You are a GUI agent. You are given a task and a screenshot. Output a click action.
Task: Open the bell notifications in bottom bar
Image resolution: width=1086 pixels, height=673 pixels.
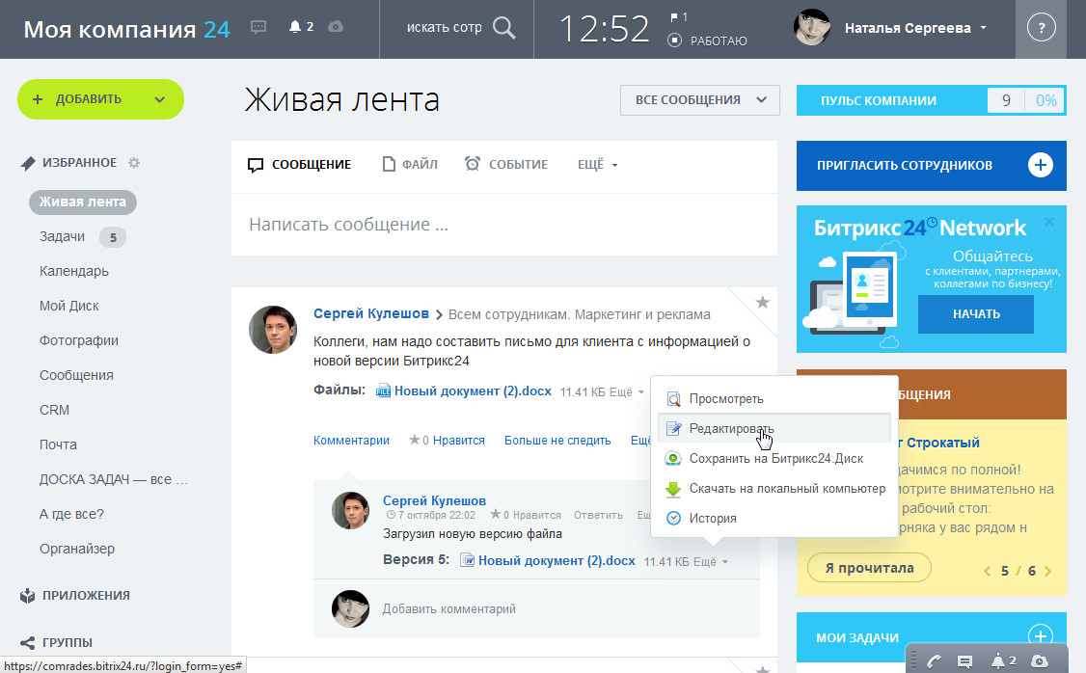click(x=1003, y=660)
